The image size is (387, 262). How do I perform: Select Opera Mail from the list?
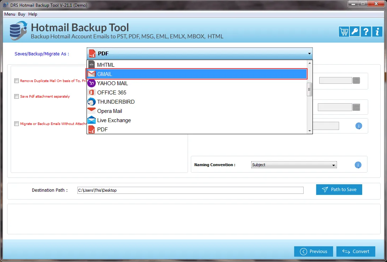(x=197, y=111)
